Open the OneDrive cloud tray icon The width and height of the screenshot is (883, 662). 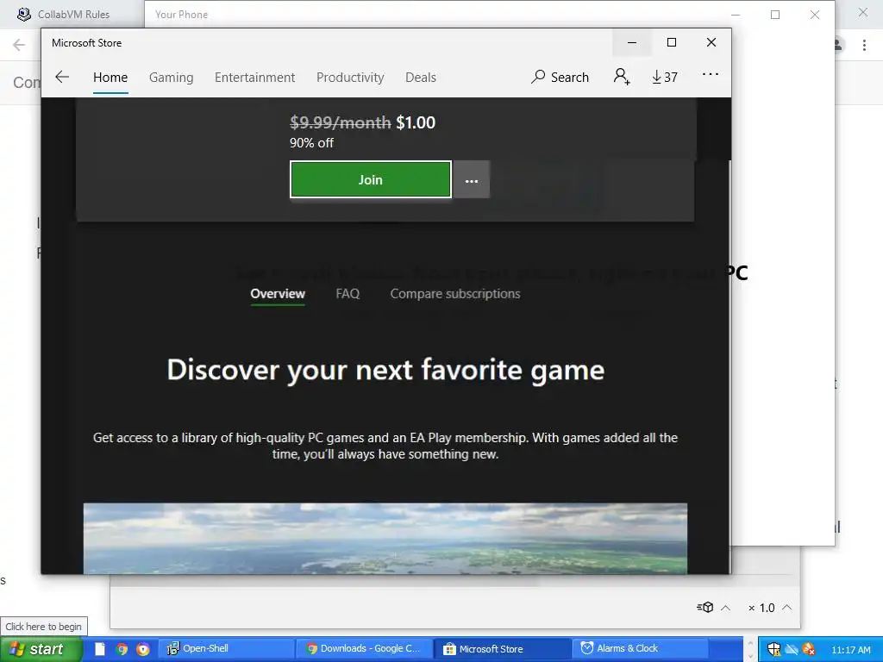click(792, 649)
